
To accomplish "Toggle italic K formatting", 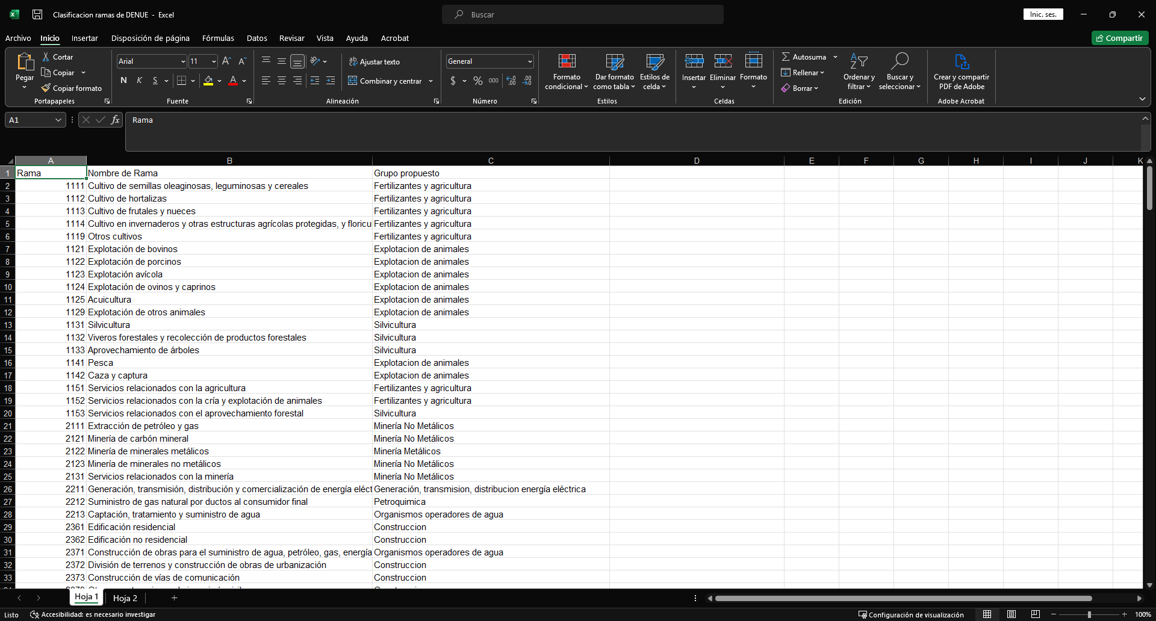I will [139, 81].
